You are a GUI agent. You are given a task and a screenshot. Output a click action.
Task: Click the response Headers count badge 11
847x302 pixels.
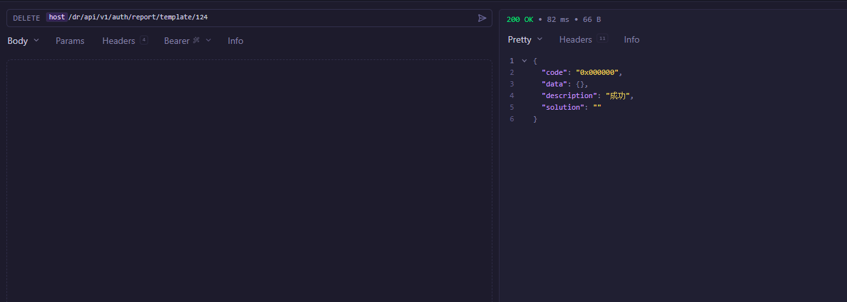pyautogui.click(x=602, y=39)
